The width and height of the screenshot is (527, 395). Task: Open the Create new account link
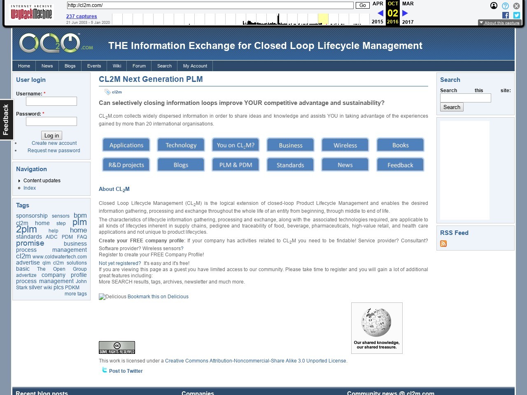pyautogui.click(x=54, y=143)
